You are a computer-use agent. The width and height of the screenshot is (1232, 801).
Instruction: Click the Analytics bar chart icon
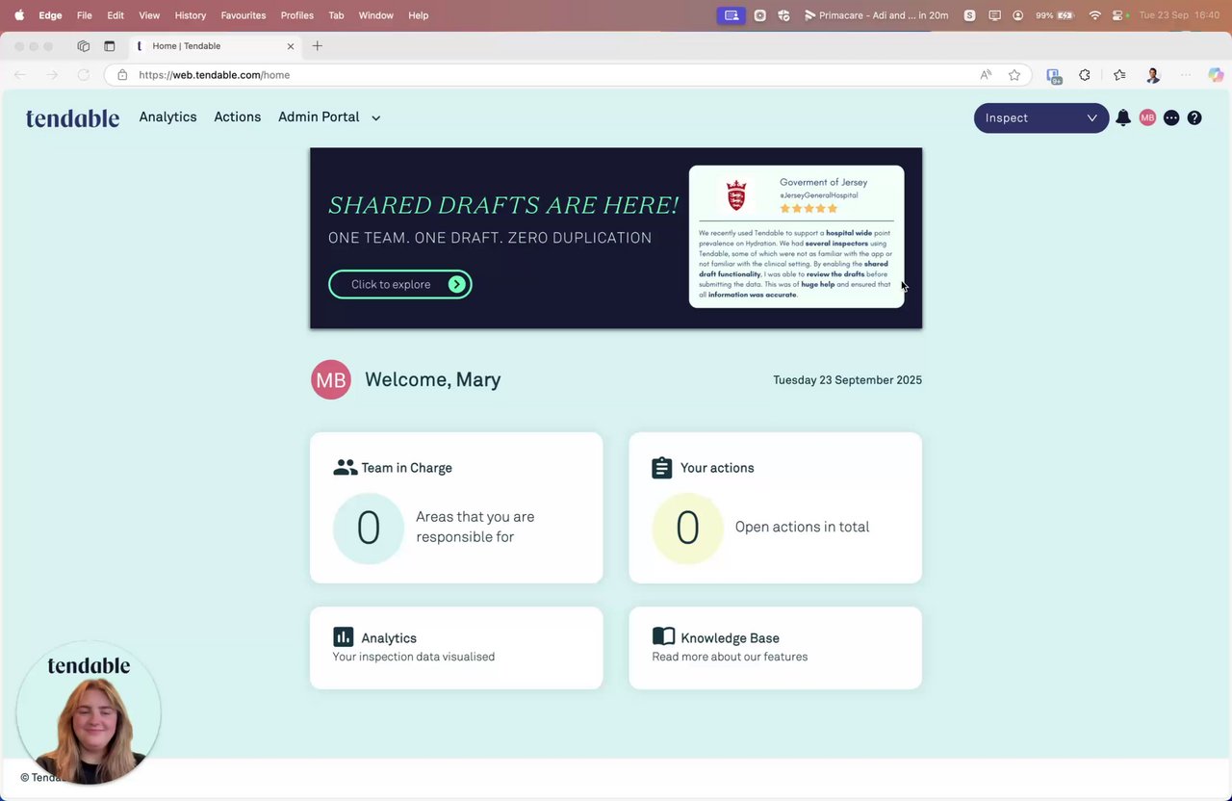click(344, 637)
